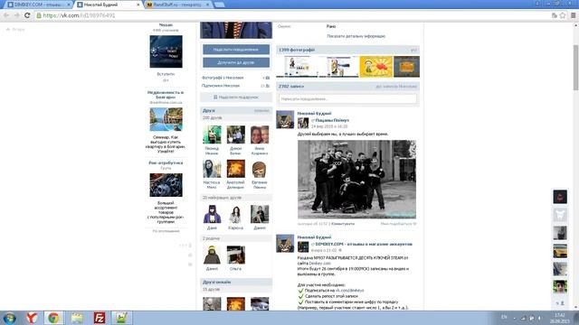
Task: Open the top avatar in right chat sidebar
Action: [560, 197]
